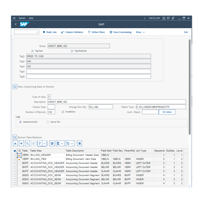This screenshot has width=203, height=203.
Task: Click Column Definition in toolbar
Action: click(72, 32)
